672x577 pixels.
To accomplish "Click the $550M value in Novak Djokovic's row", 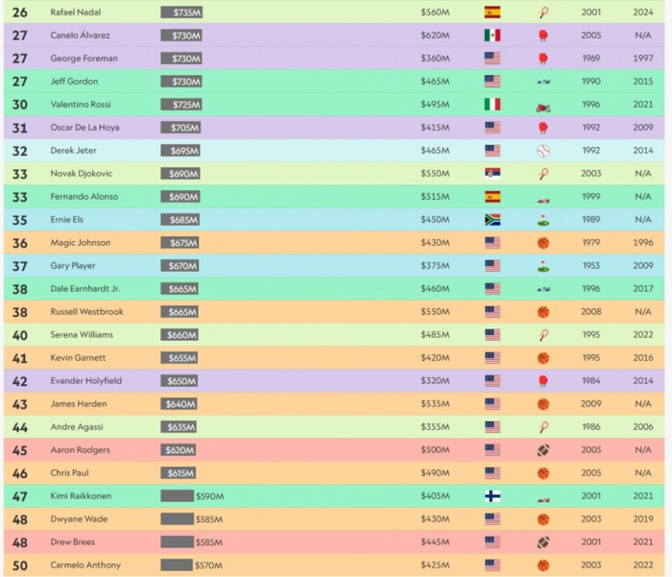I will tap(435, 174).
